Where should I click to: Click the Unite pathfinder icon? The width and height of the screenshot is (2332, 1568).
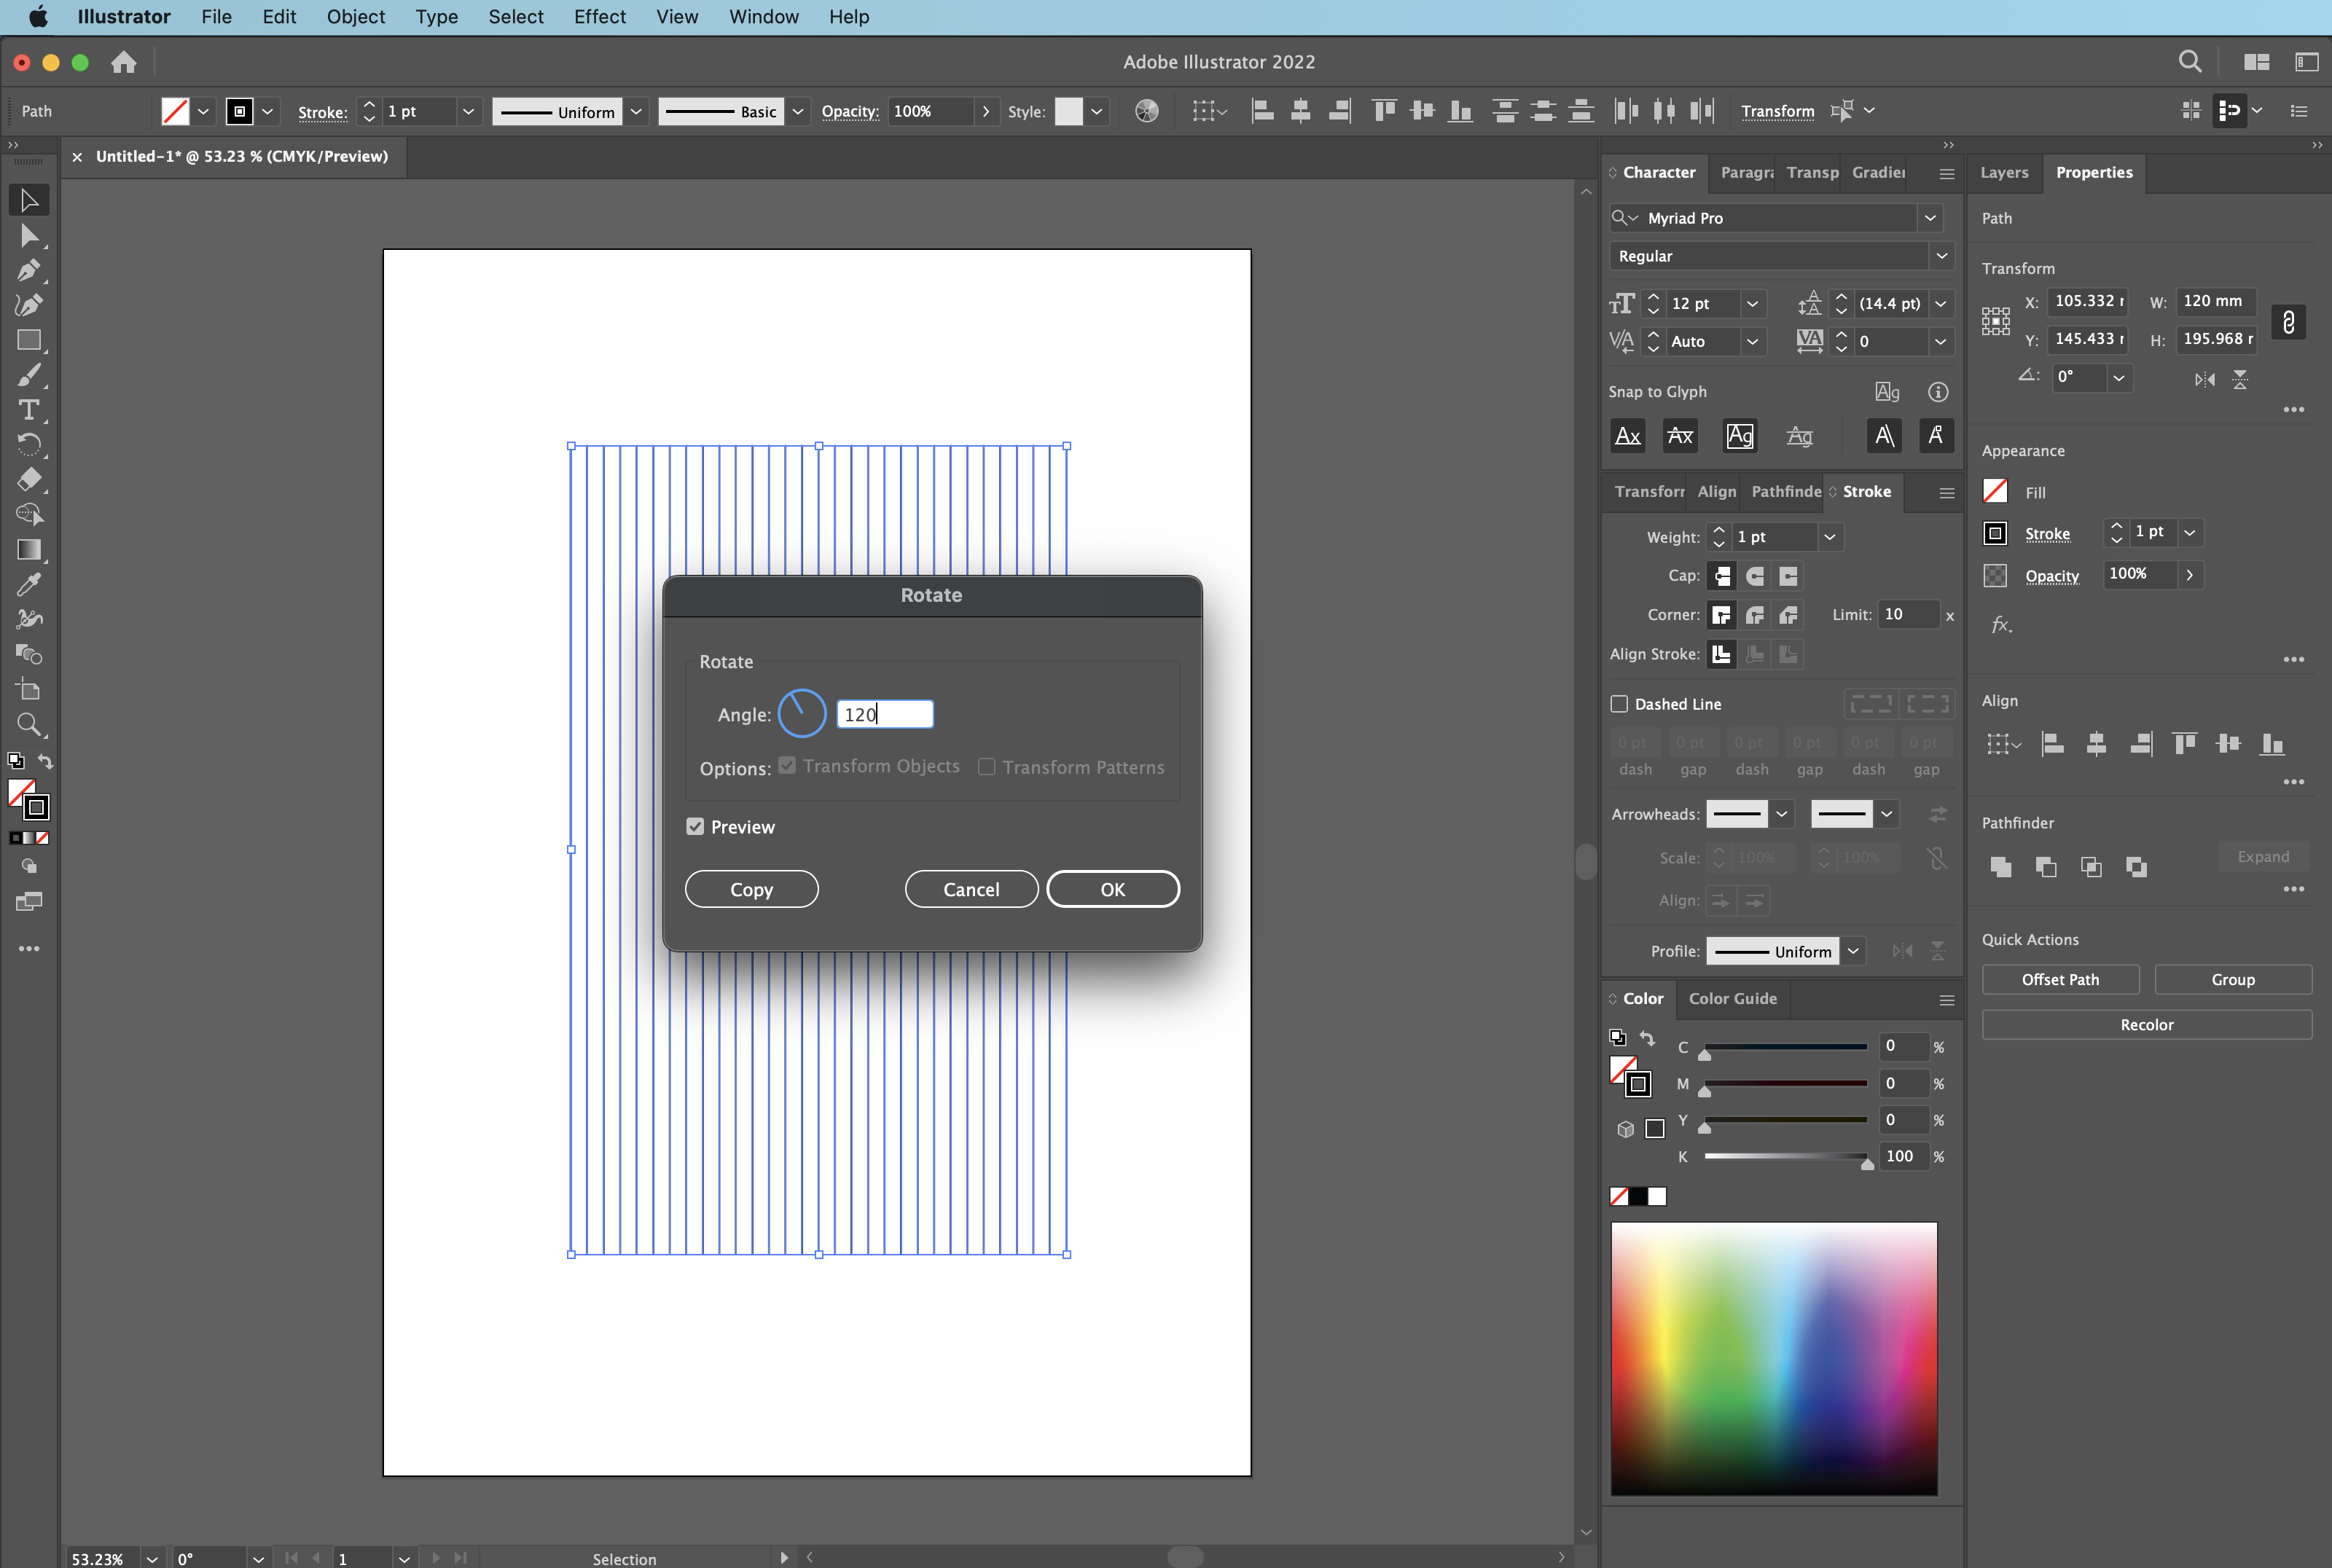coord(2000,867)
